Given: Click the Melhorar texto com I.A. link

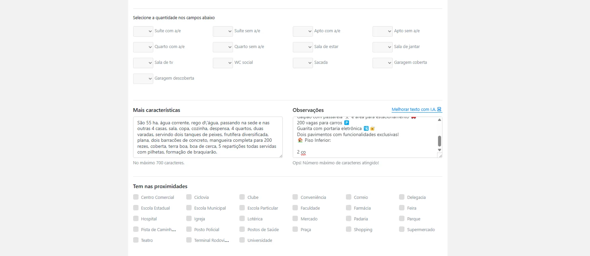Looking at the screenshot, I should click(414, 110).
